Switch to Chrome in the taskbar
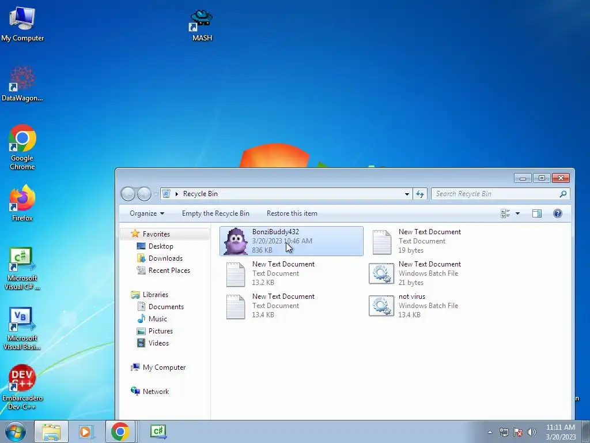590x443 pixels. 120,431
